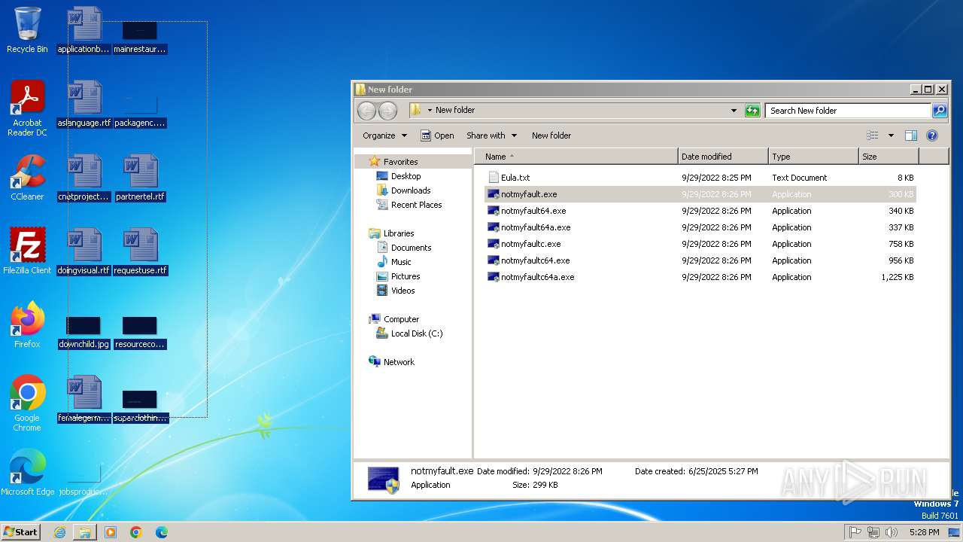Image resolution: width=963 pixels, height=542 pixels.
Task: Click the Start button
Action: point(20,532)
